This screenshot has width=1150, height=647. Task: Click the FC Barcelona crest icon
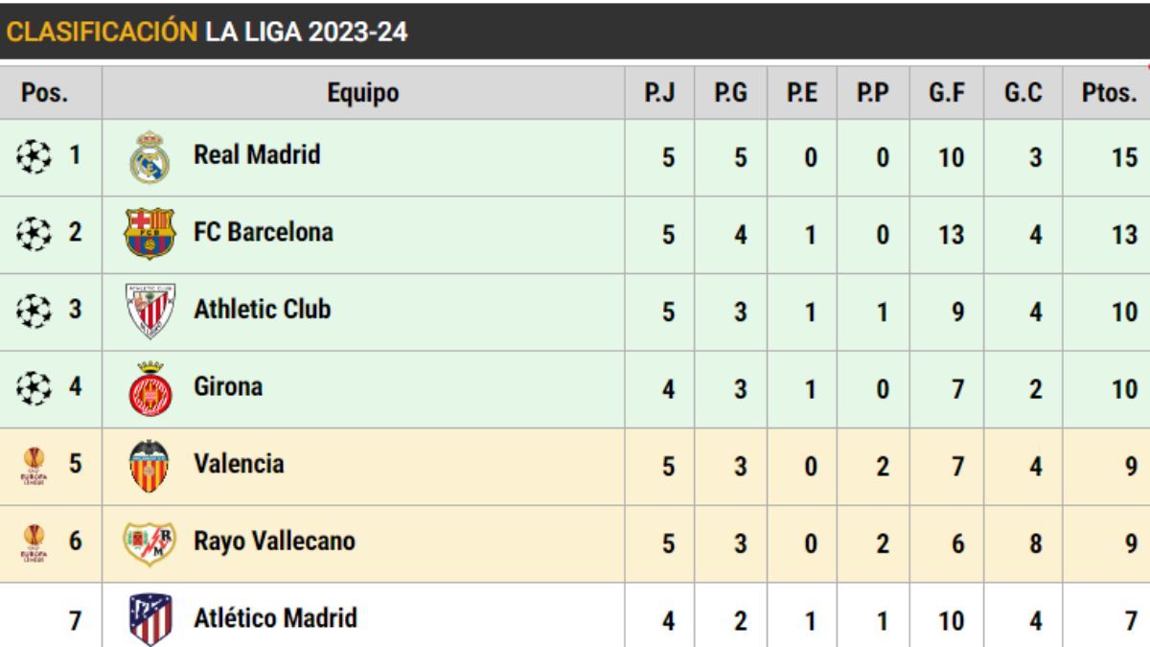(x=149, y=234)
